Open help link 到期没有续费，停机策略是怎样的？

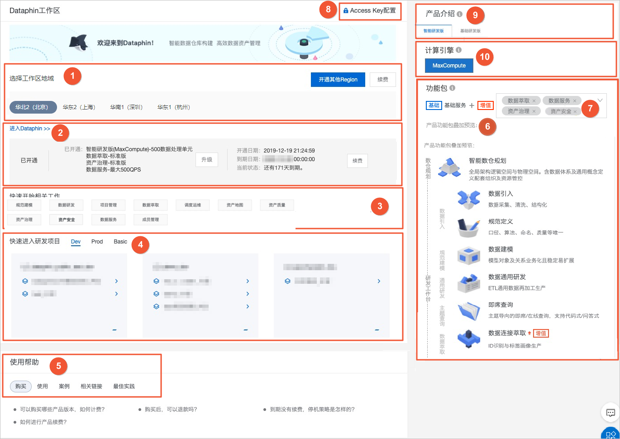(312, 409)
